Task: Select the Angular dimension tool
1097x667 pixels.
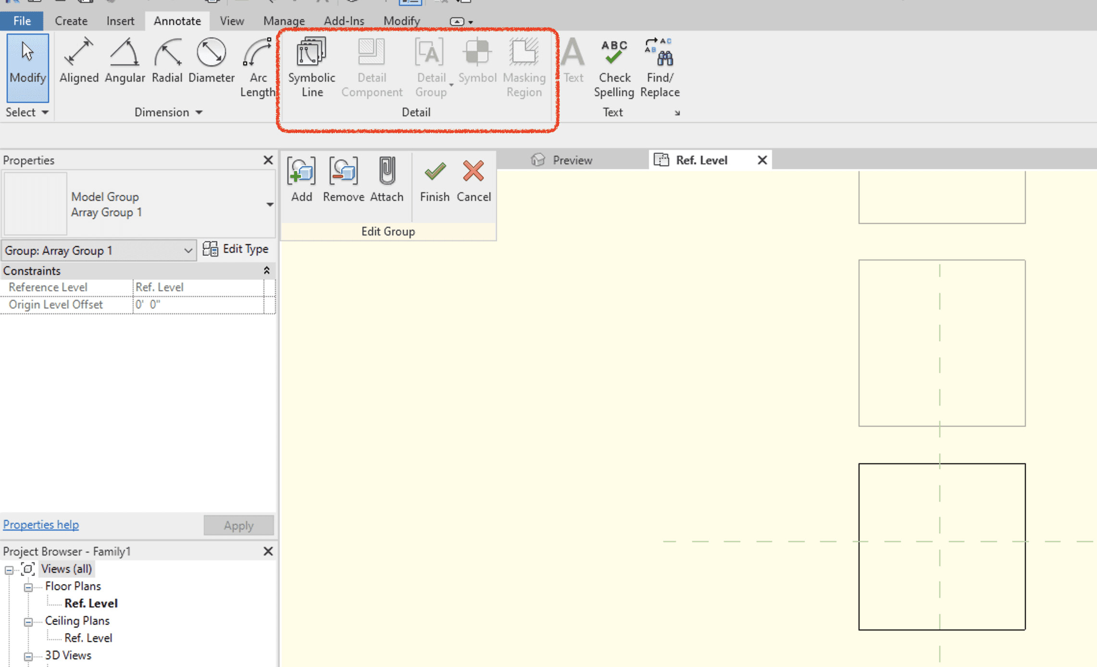Action: pos(125,61)
